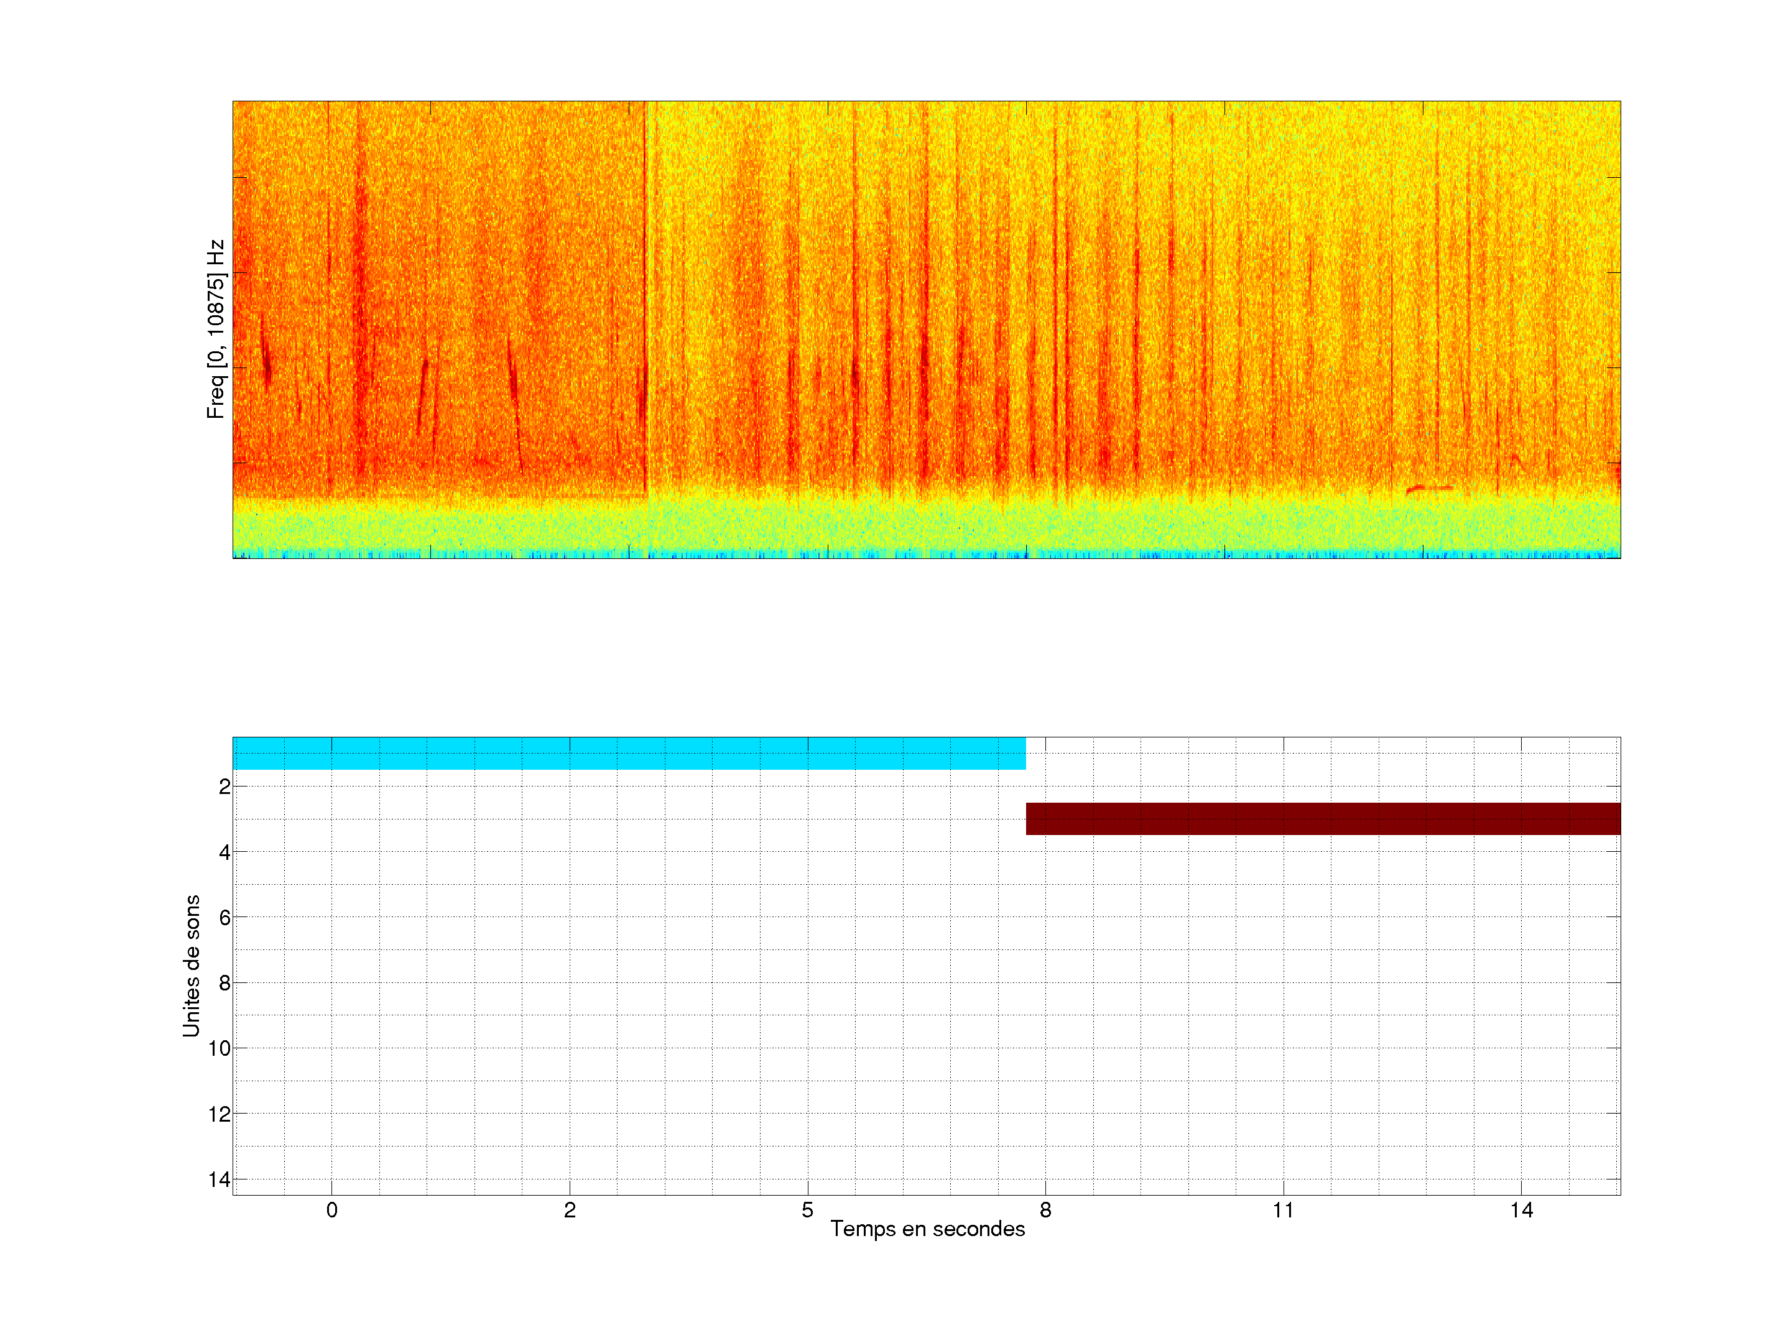Click x-axis tick label 0
The height and width of the screenshot is (1343, 1791).
click(x=332, y=1210)
